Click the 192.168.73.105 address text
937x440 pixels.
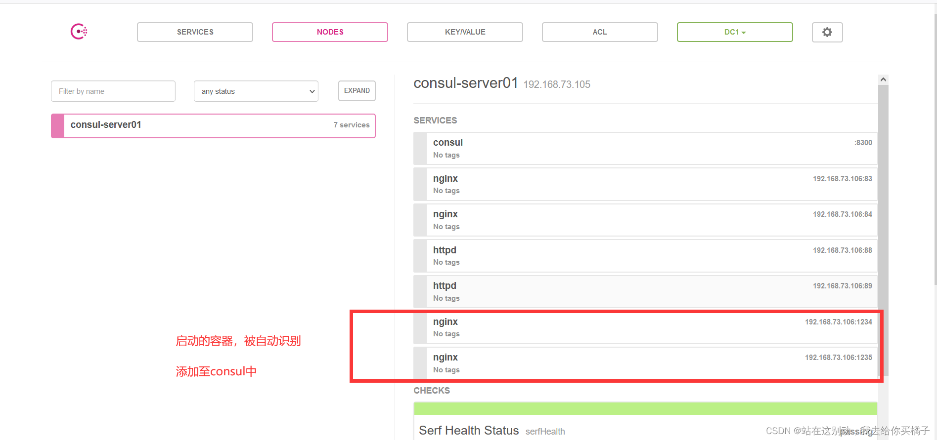coord(557,84)
